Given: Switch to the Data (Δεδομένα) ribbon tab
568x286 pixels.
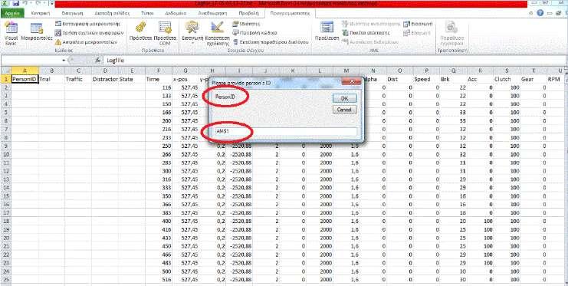Looking at the screenshot, I should [x=176, y=13].
